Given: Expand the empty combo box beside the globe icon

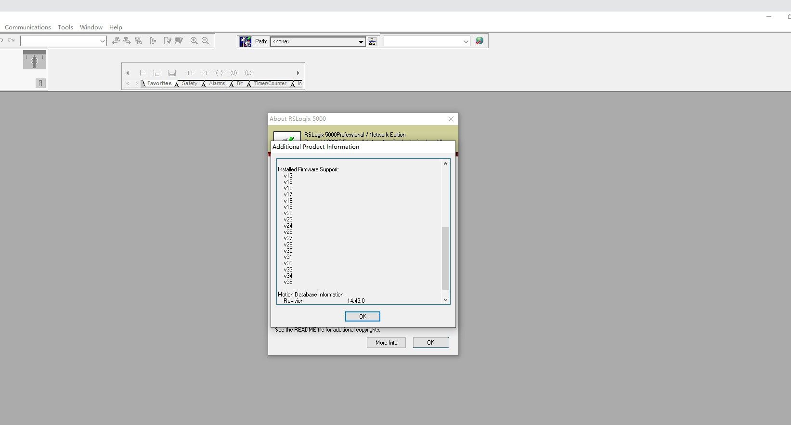Looking at the screenshot, I should (x=466, y=42).
